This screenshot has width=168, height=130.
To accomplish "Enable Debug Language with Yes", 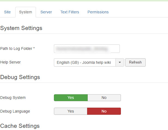I will point(71,111).
